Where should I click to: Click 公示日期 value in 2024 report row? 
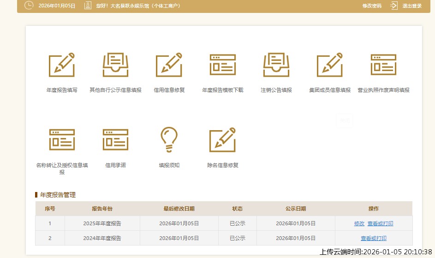(296, 238)
